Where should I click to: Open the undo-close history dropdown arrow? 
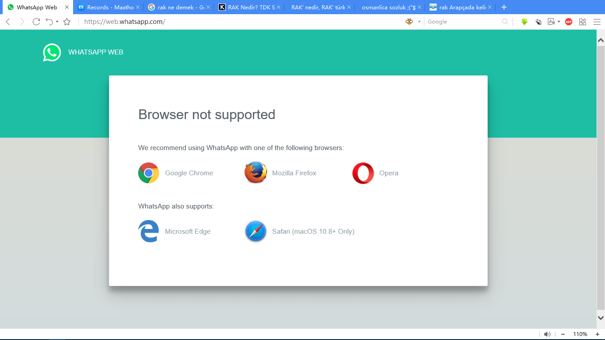[57, 22]
